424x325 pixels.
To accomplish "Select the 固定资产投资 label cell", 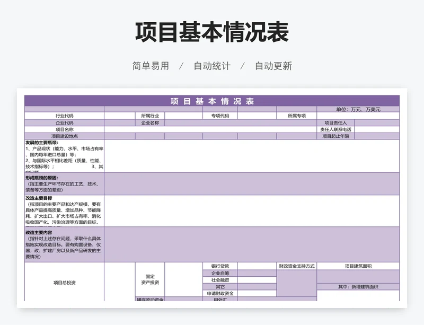I will point(150,279).
